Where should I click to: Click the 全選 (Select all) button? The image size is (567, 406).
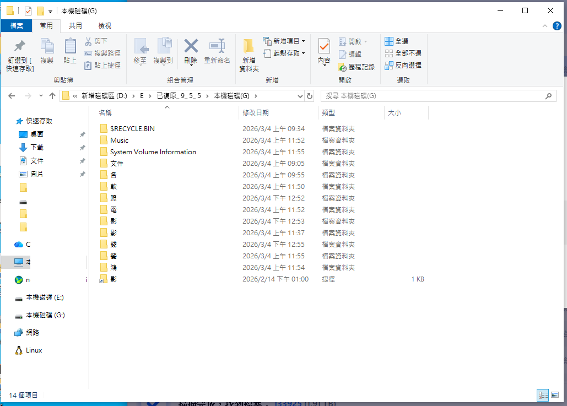(x=398, y=40)
